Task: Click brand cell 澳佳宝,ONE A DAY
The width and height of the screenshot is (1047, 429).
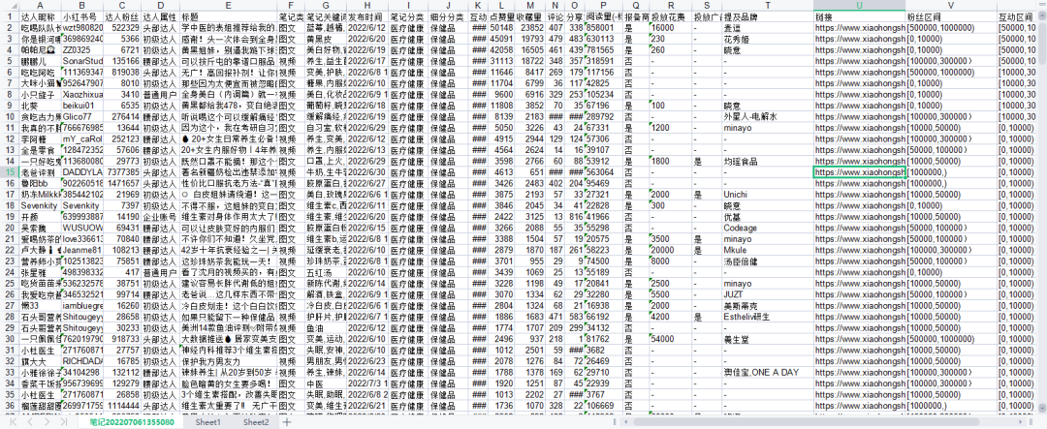Action: 767,372
